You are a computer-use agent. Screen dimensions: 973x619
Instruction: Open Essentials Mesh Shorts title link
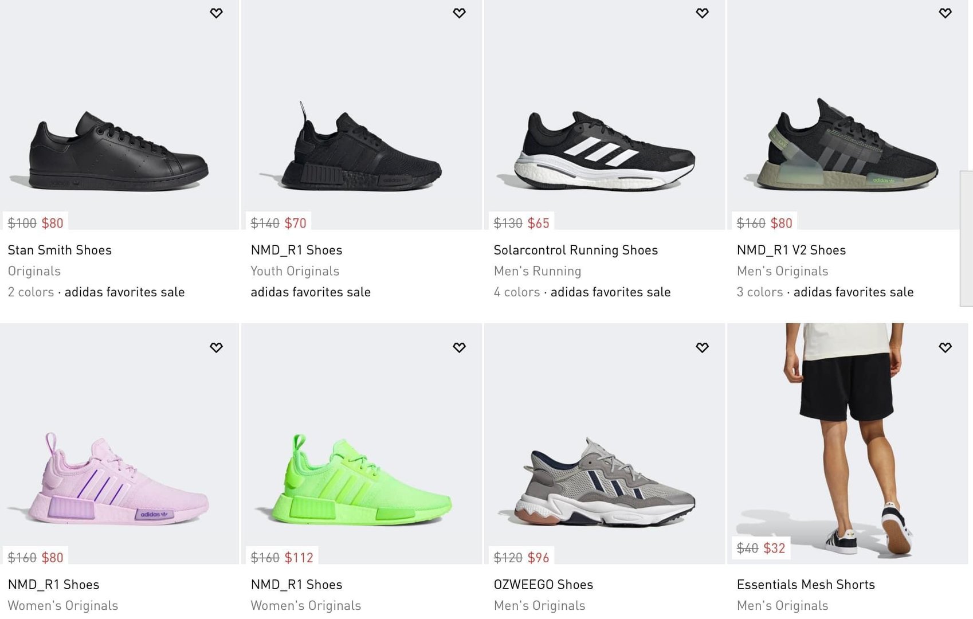(x=806, y=585)
